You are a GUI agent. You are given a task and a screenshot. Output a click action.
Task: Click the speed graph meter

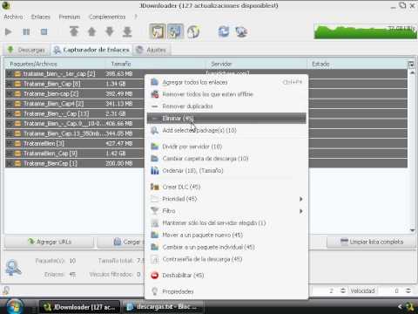click(x=365, y=31)
